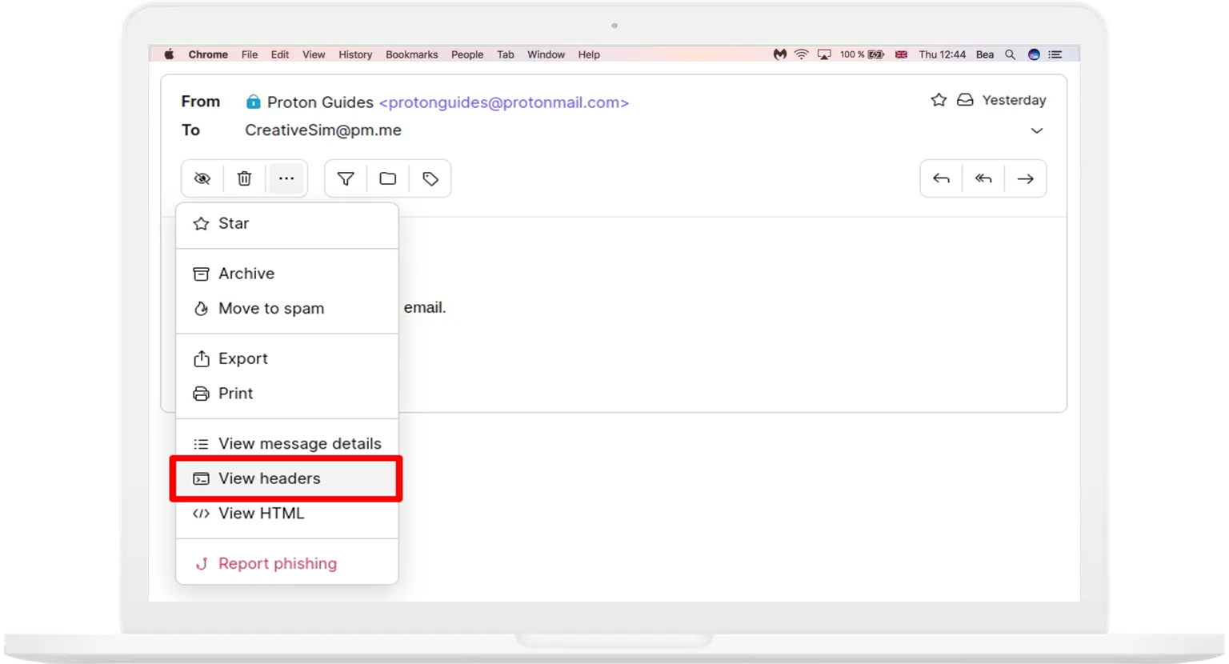
Task: Select View headers option
Action: pyautogui.click(x=287, y=478)
